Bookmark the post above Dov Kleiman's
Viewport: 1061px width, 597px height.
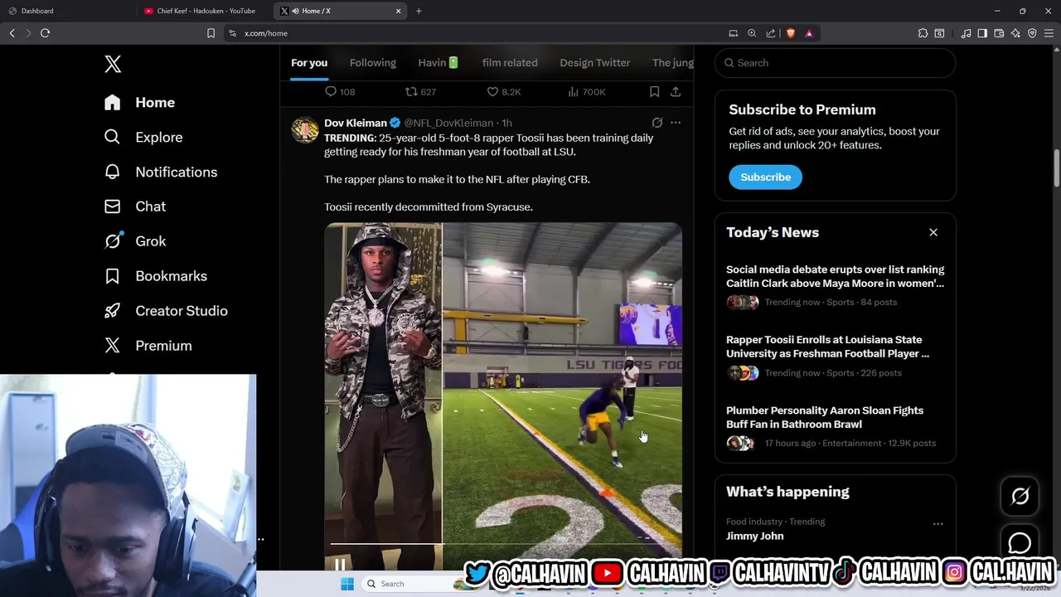click(x=654, y=92)
